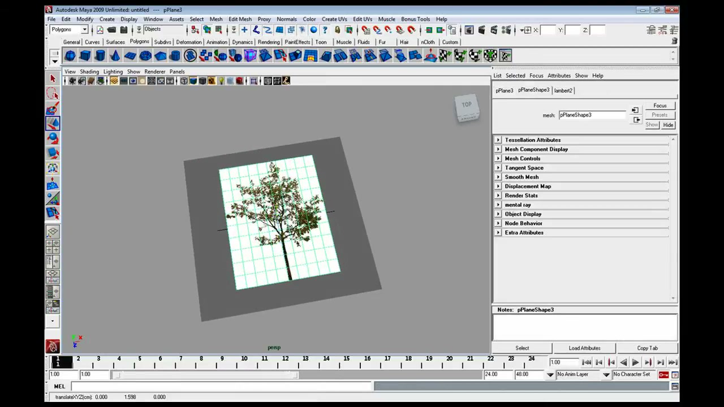The image size is (724, 407).
Task: Click the new scene icon
Action: pos(100,30)
